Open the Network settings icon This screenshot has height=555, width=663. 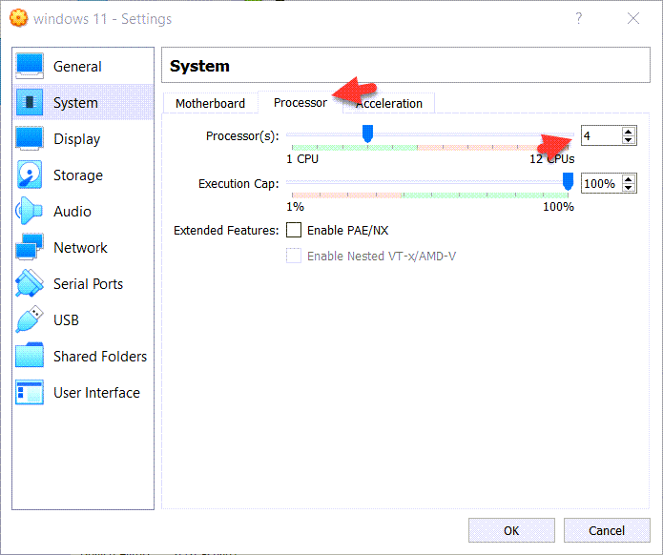click(30, 248)
